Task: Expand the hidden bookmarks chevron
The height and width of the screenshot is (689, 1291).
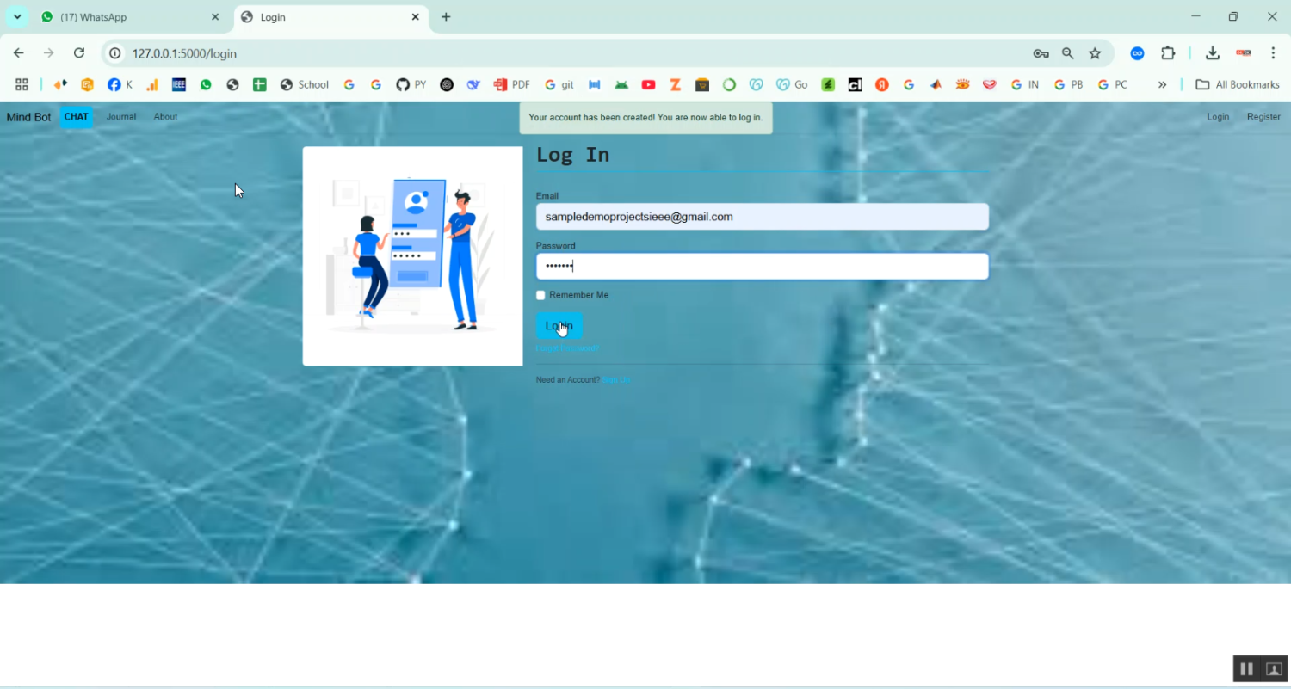Action: pyautogui.click(x=1162, y=84)
